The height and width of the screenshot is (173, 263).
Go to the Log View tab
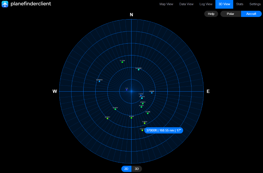(206, 4)
